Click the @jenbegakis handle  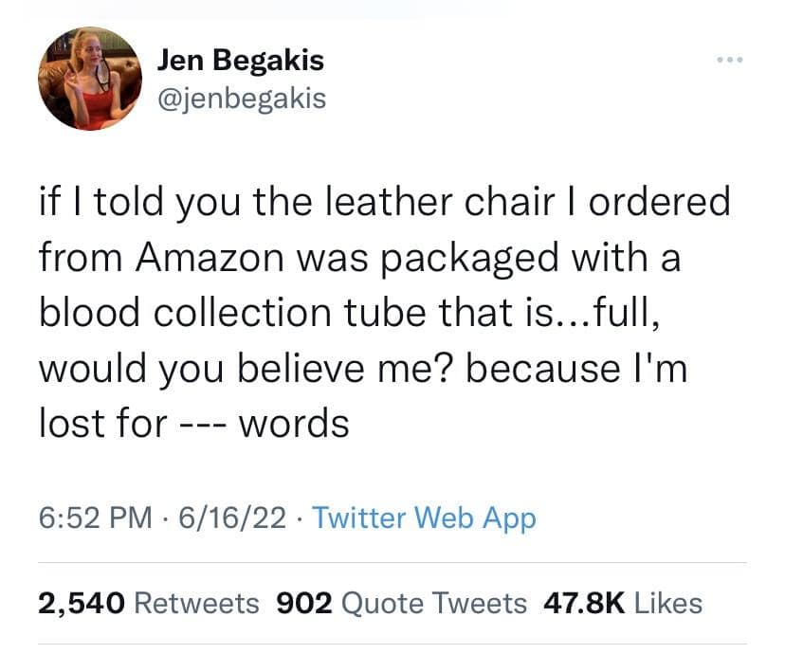pos(242,97)
